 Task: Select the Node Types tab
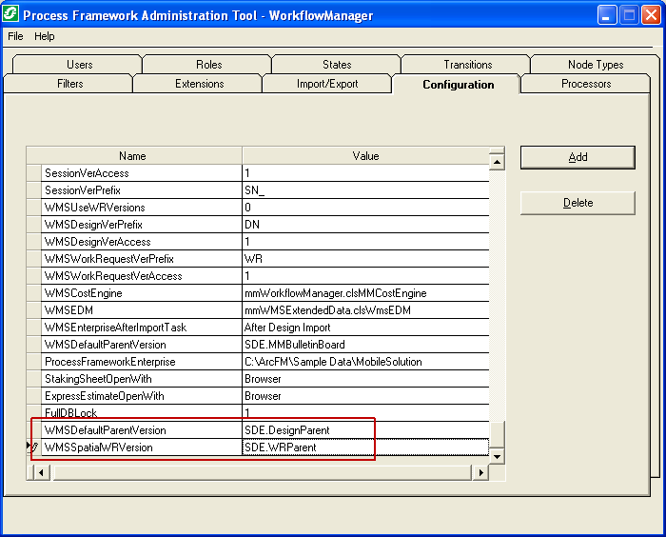(596, 65)
